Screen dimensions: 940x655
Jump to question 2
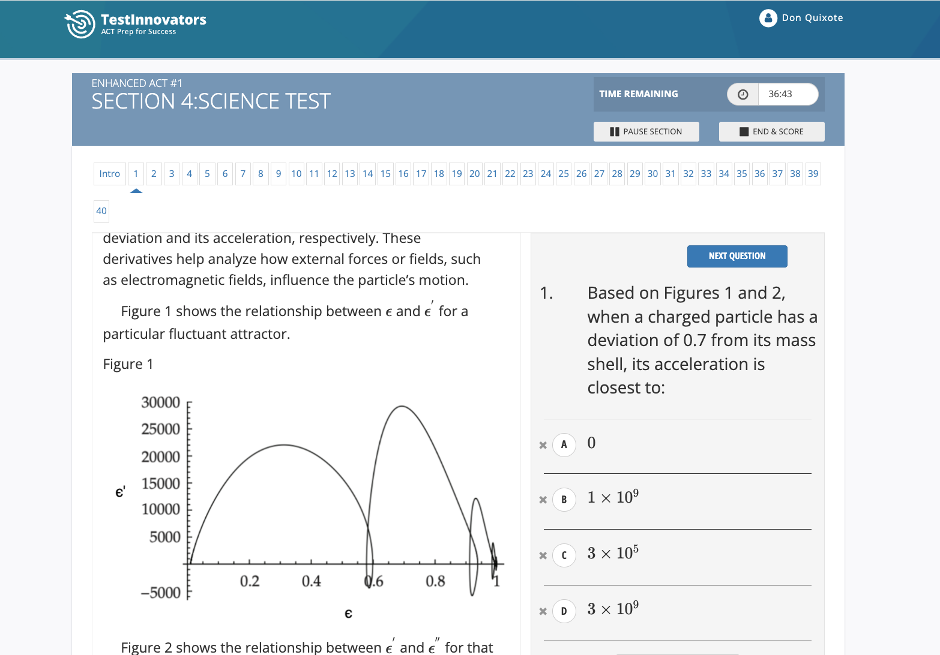154,174
